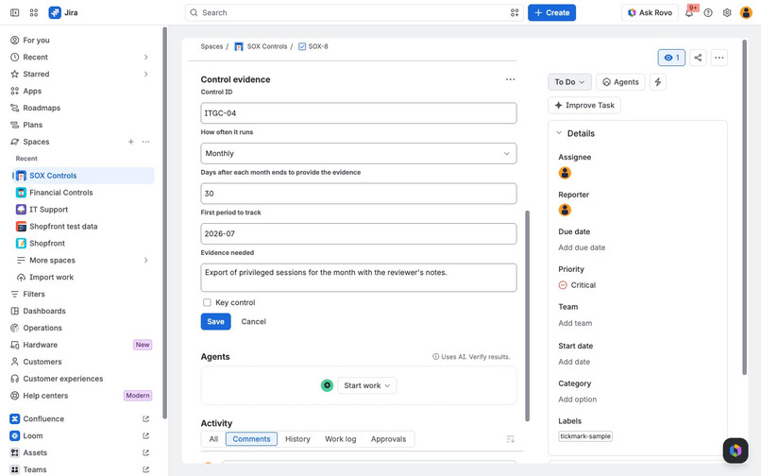This screenshot has height=476, width=761.
Task: Open Teams external link icon
Action: [145, 469]
